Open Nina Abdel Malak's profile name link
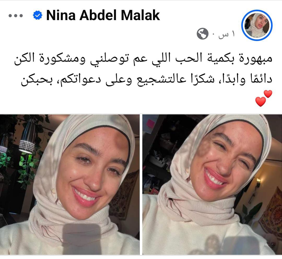Viewport: 282px width, 259px height. point(103,15)
